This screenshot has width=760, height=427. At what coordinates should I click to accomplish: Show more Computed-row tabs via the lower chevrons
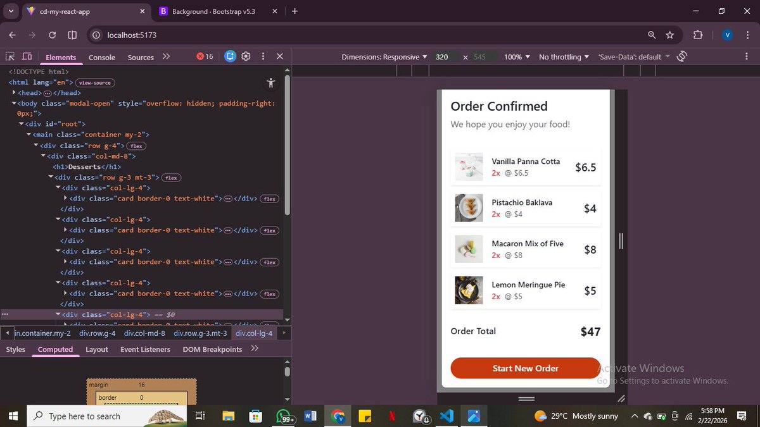tap(255, 349)
